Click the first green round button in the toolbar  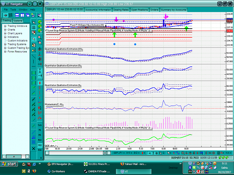[40, 22]
